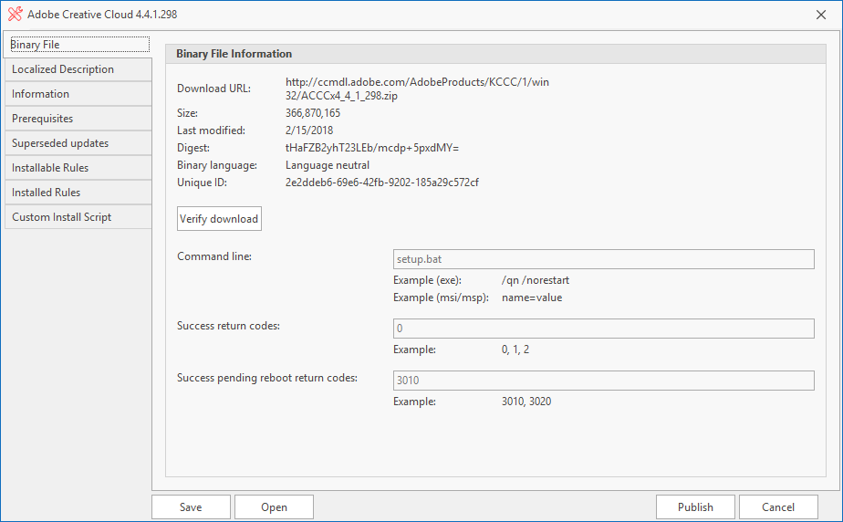
Task: Click the /qn /norestart example text
Action: (x=536, y=280)
